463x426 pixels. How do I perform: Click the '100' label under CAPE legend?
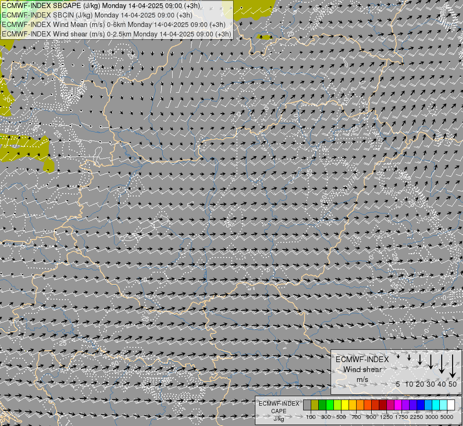coord(311,417)
